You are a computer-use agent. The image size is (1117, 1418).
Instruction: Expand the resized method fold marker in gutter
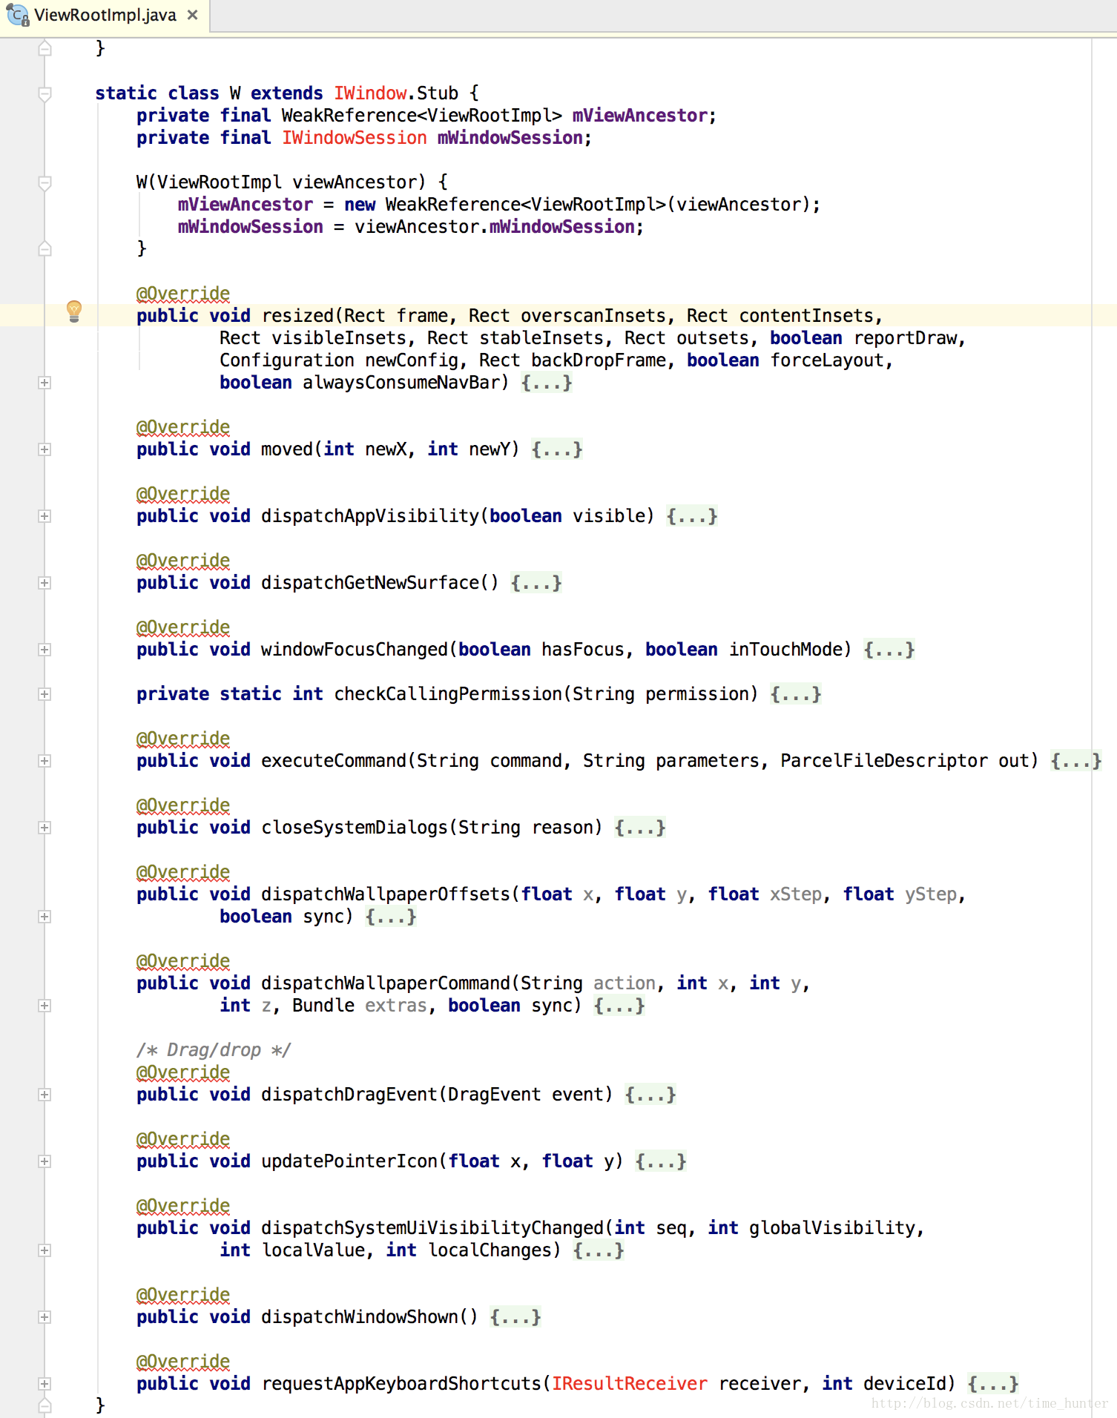45,383
